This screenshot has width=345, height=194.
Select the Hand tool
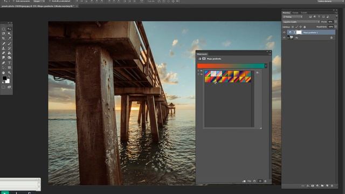click(4, 73)
